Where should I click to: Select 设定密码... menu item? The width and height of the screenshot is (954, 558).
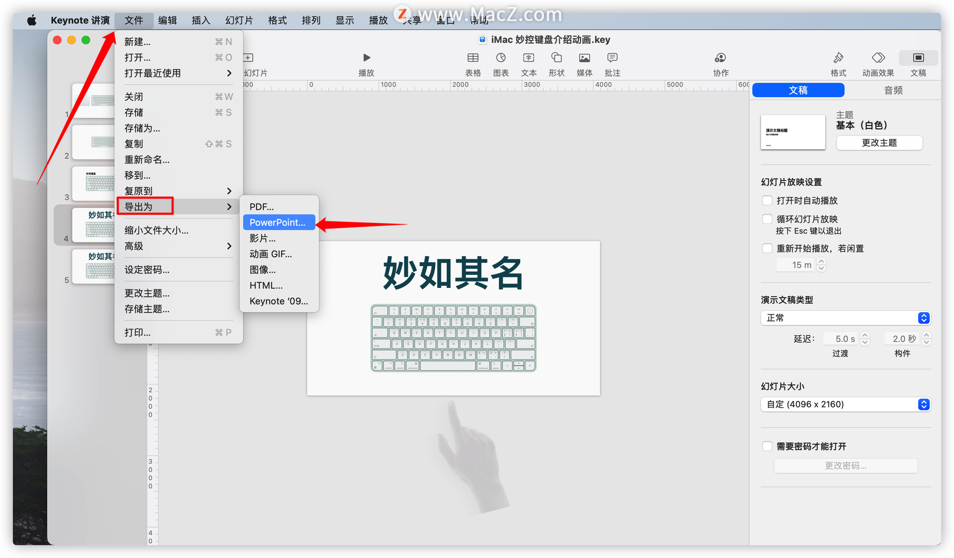tap(178, 270)
